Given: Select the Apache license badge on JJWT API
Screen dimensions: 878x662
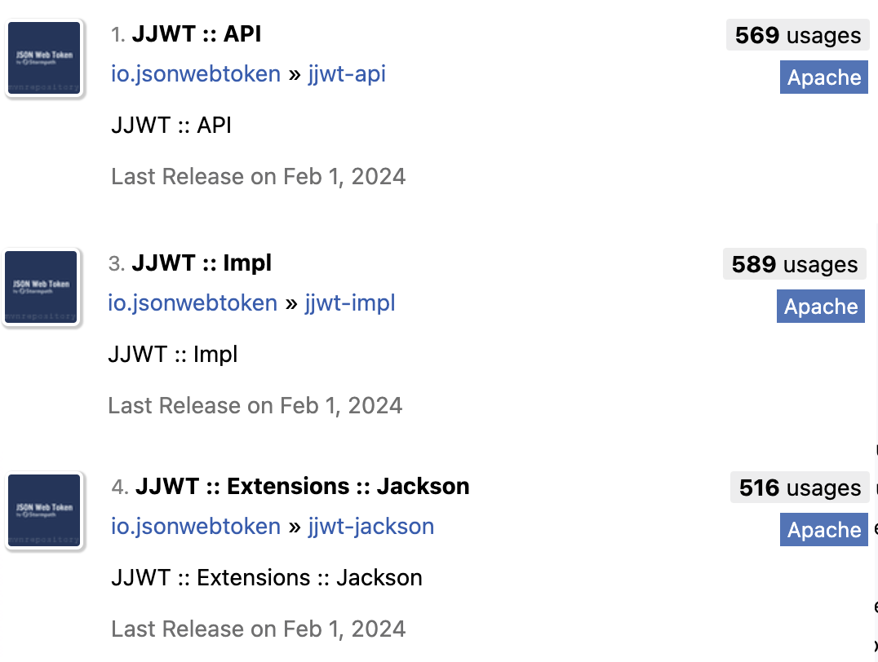Looking at the screenshot, I should pos(824,77).
